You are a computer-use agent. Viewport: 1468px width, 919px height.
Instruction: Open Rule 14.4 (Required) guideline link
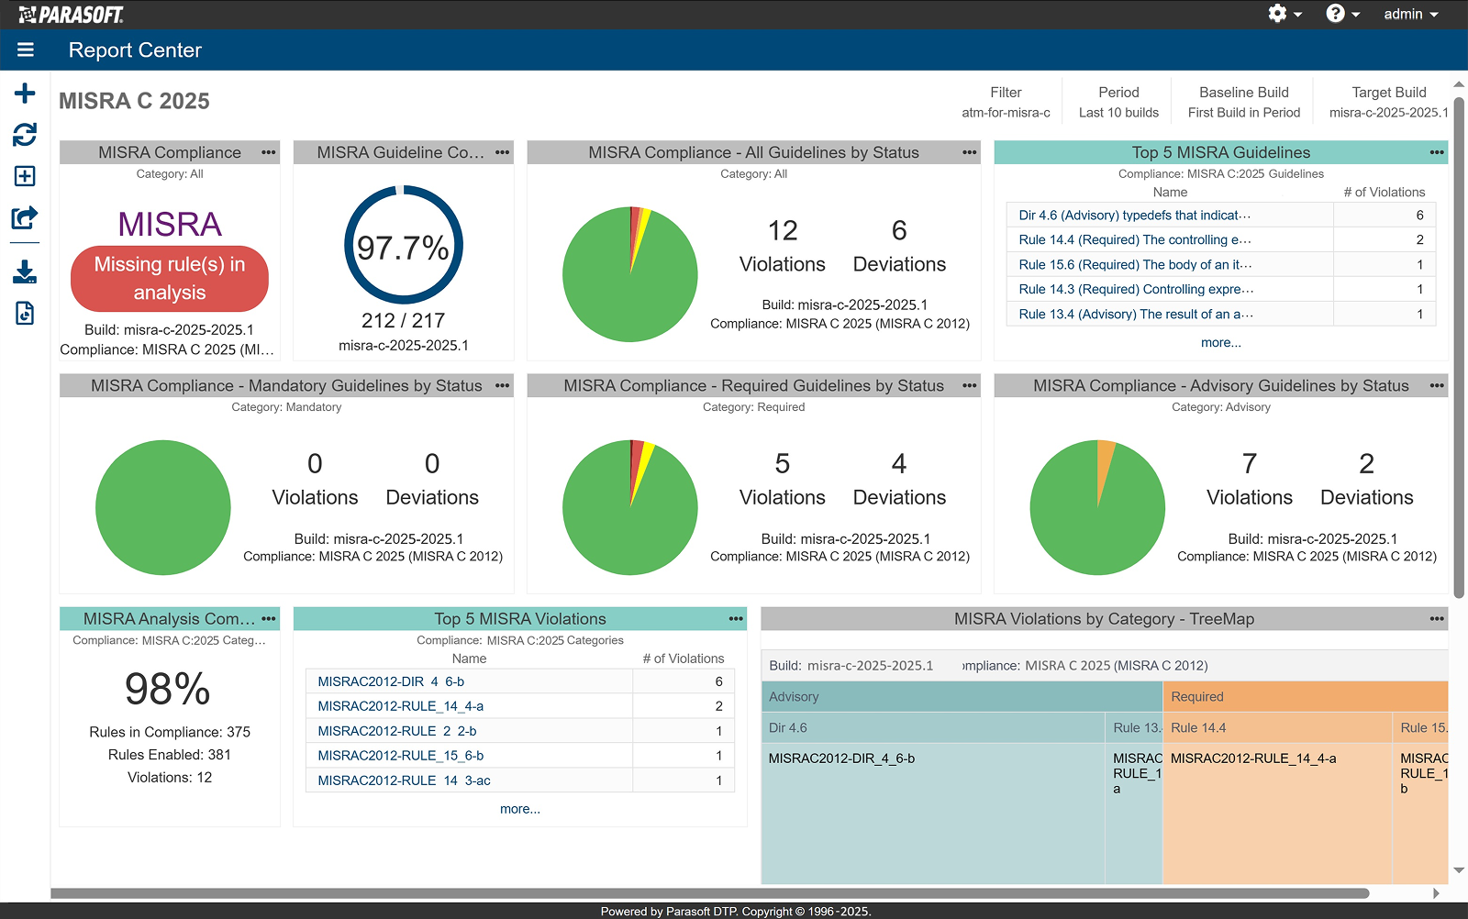click(1134, 239)
